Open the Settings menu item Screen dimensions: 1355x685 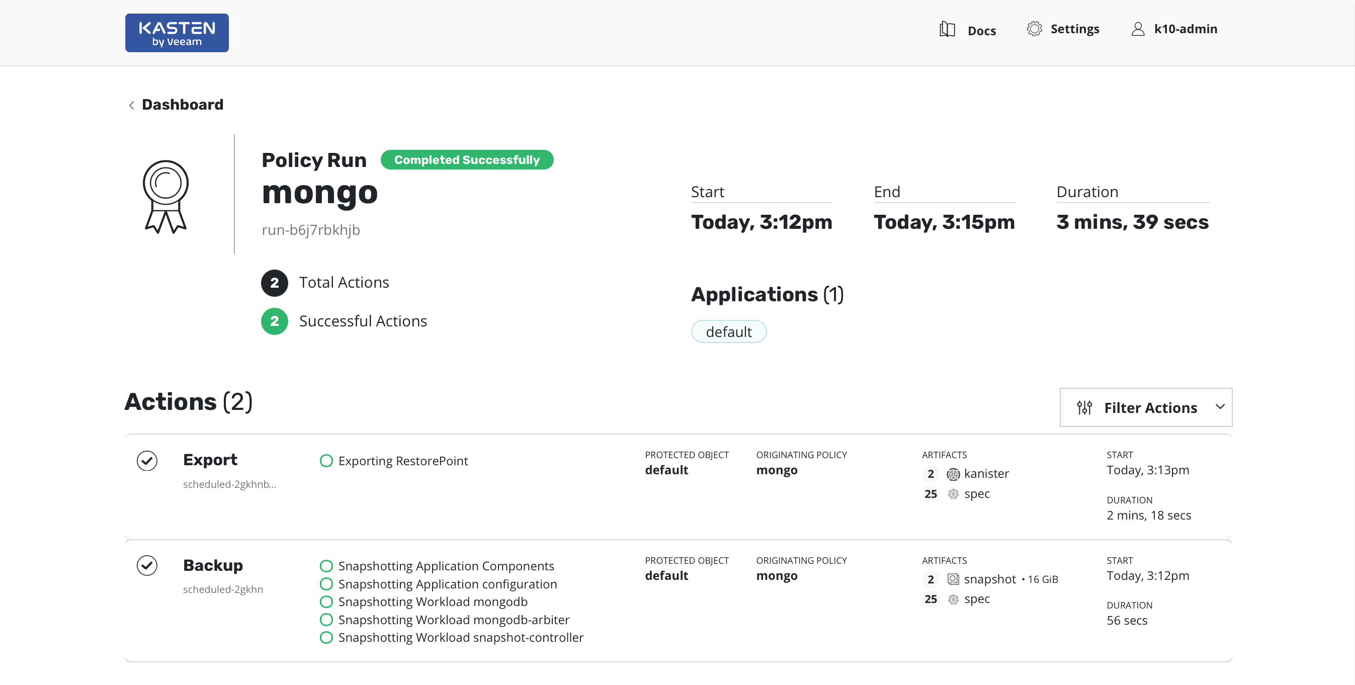coord(1074,29)
